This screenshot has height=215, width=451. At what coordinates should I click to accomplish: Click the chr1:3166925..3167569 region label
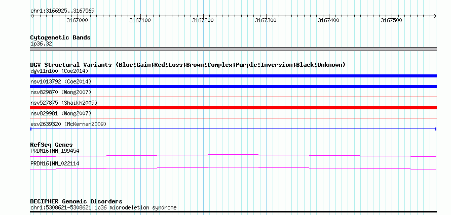click(x=62, y=11)
